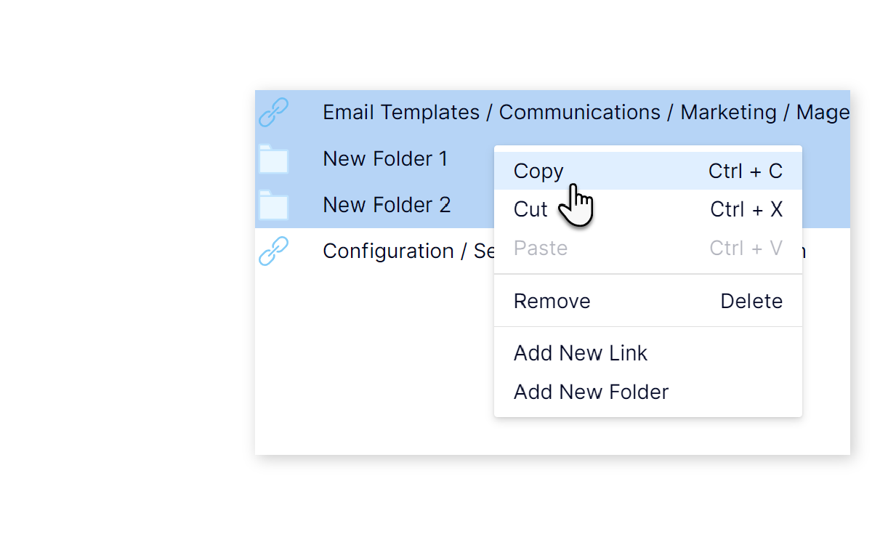
Task: Choose Remove from the context menu
Action: pos(552,302)
